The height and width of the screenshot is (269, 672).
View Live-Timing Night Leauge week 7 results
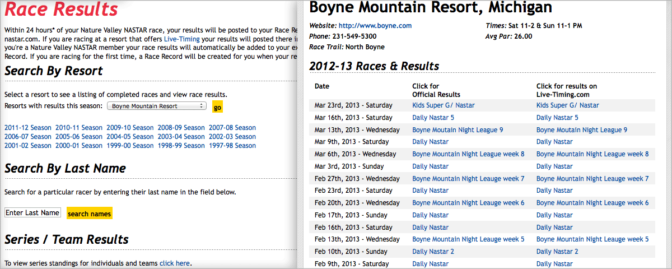[x=592, y=179]
